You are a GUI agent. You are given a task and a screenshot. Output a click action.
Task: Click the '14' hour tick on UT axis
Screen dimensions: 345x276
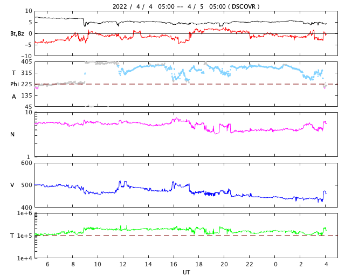click(148, 264)
